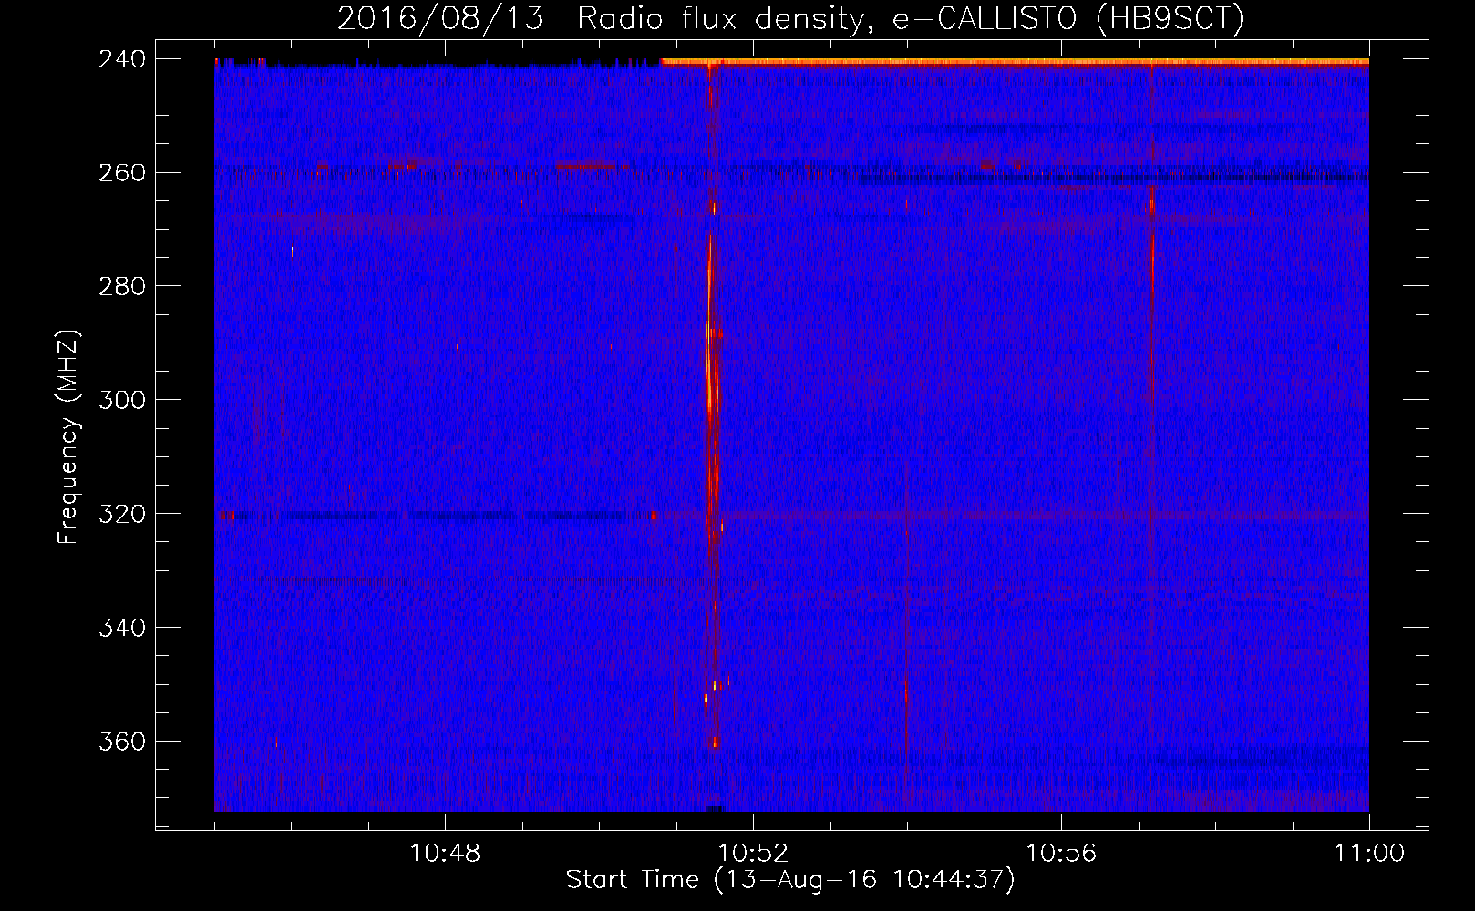The height and width of the screenshot is (911, 1475).
Task: Select the 320 frequency tick label
Action: click(x=122, y=514)
